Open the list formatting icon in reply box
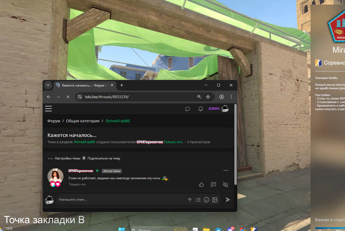This screenshot has height=231, width=345. [x=198, y=200]
